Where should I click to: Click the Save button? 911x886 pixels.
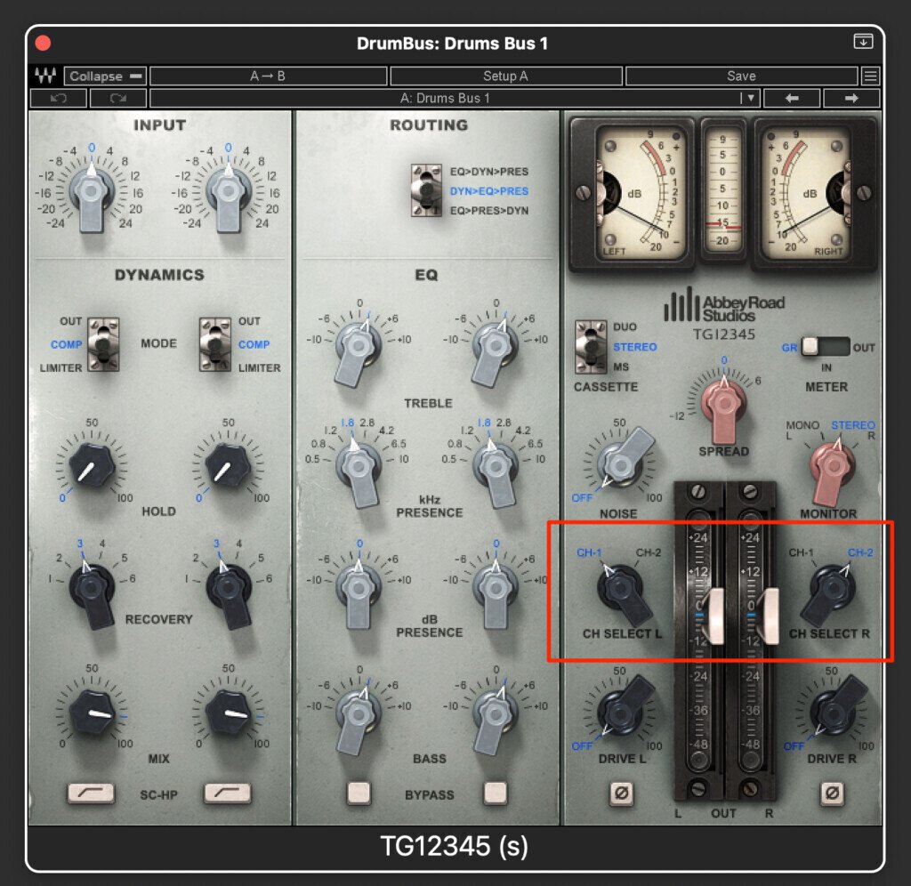click(x=741, y=76)
